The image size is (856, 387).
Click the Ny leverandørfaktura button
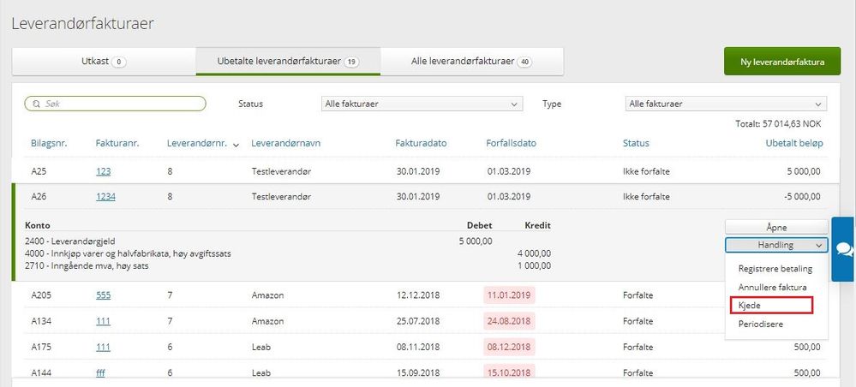(x=781, y=62)
